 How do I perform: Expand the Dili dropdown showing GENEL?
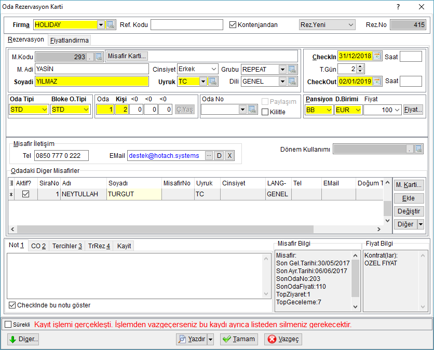click(282, 82)
